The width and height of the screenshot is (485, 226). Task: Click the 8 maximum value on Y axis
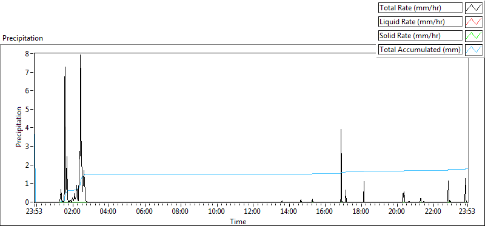27,53
